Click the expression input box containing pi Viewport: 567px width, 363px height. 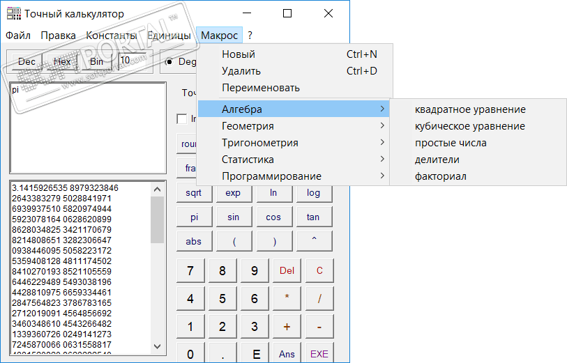coord(89,128)
